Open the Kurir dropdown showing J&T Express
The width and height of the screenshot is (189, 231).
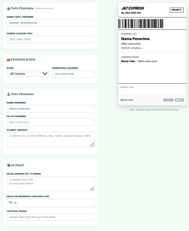(28, 74)
